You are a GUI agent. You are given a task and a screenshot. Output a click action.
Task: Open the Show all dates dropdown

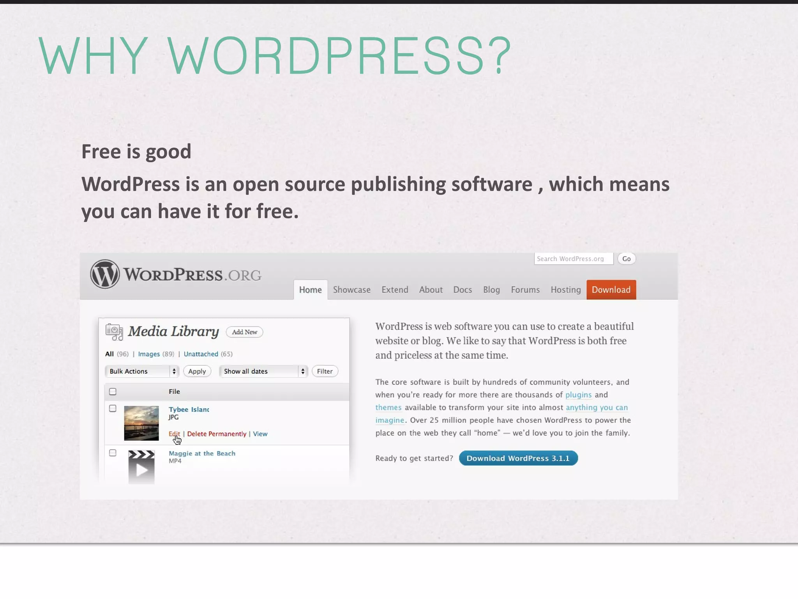pyautogui.click(x=263, y=371)
